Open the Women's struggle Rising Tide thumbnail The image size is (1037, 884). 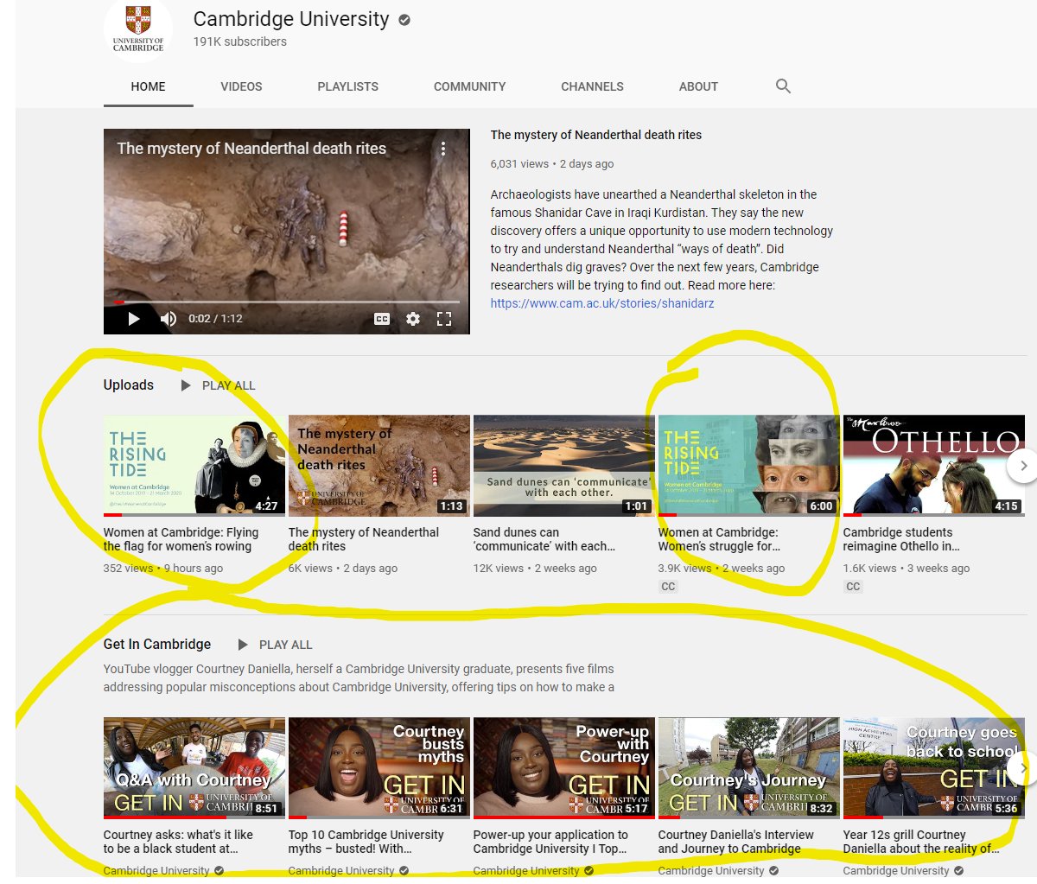(x=749, y=466)
